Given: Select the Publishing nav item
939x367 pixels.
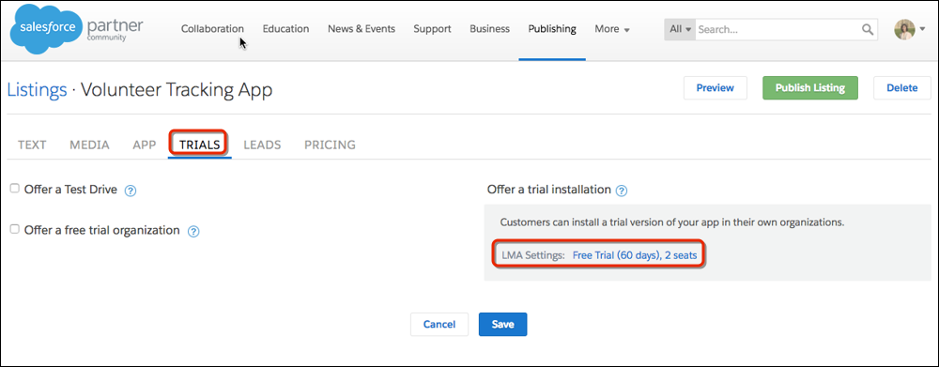Looking at the screenshot, I should pos(552,29).
